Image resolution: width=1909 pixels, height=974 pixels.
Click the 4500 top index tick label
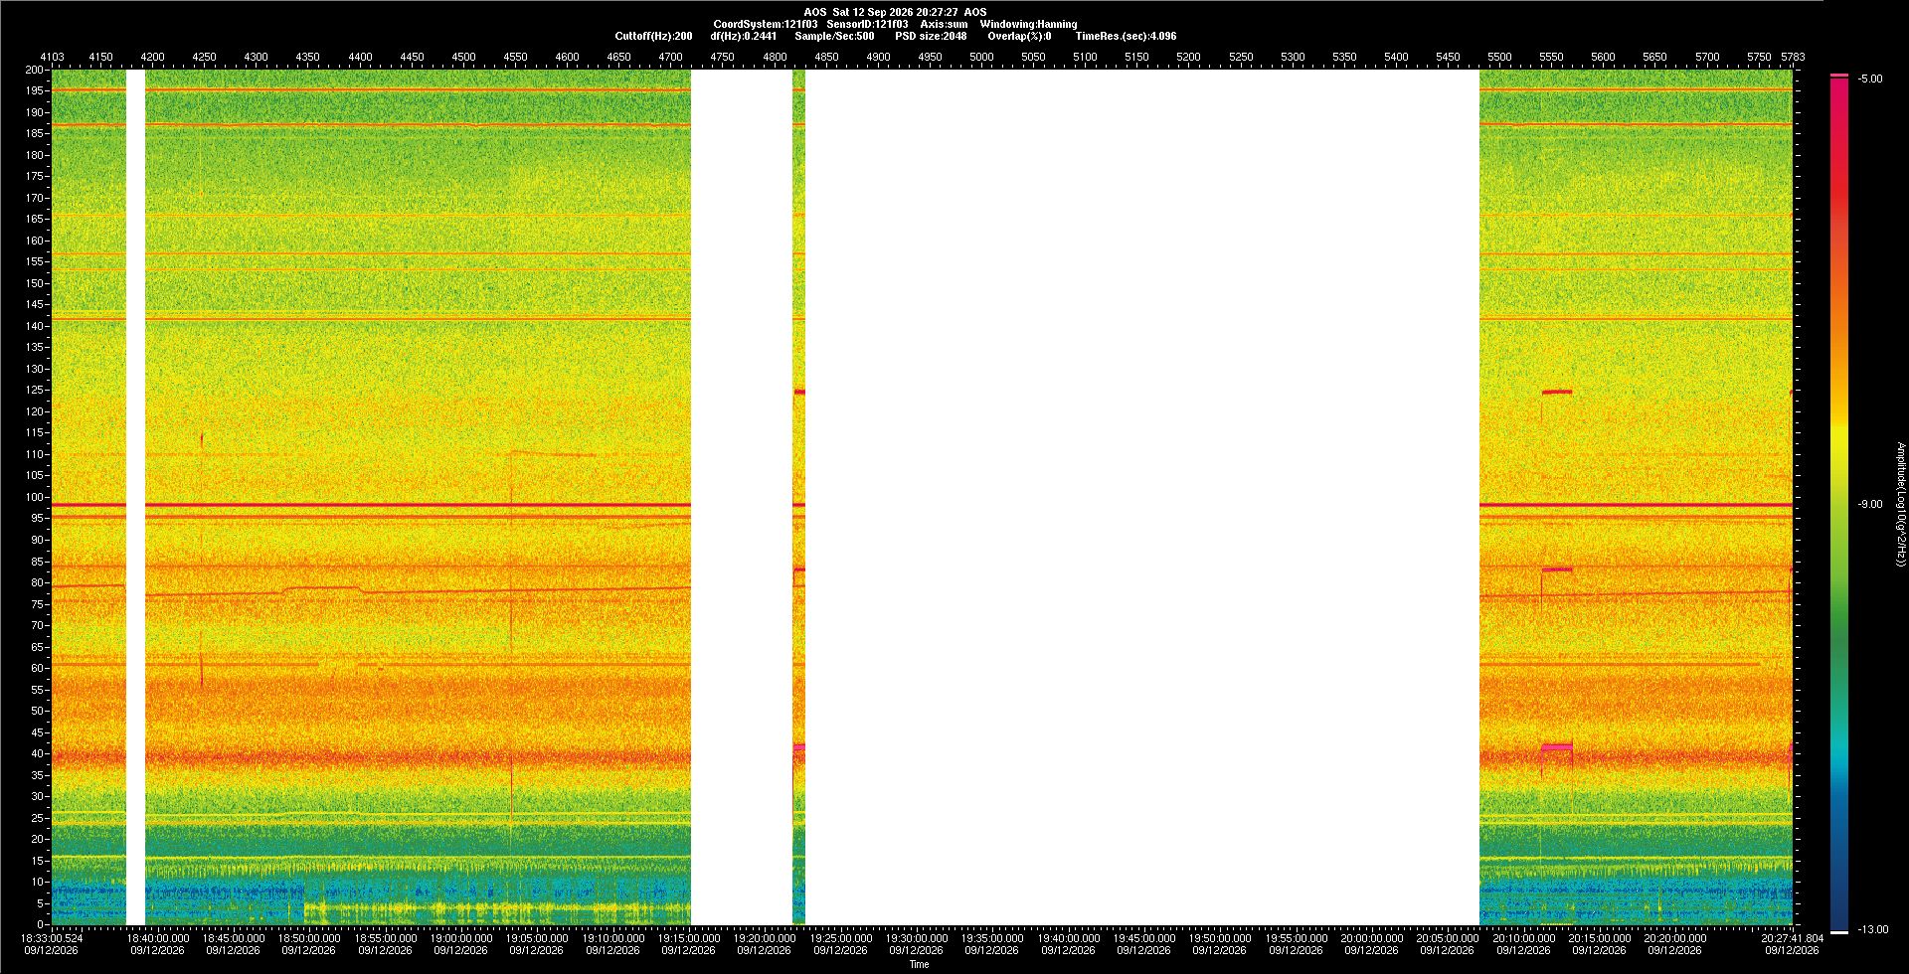463,57
